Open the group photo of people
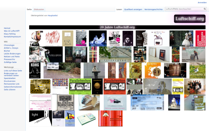209x131 pixels. [x=195, y=87]
